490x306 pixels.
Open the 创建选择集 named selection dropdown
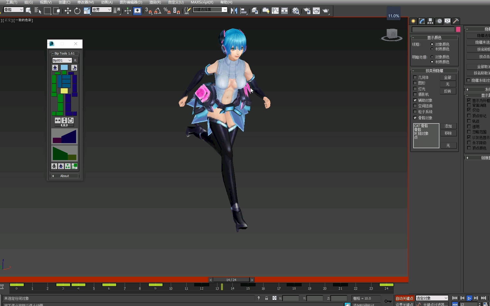pyautogui.click(x=210, y=10)
